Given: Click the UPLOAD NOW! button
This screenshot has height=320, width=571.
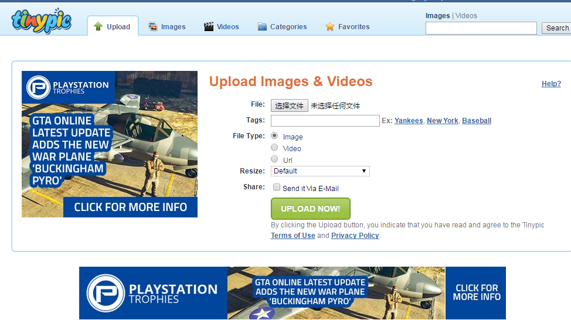Looking at the screenshot, I should tap(311, 209).
